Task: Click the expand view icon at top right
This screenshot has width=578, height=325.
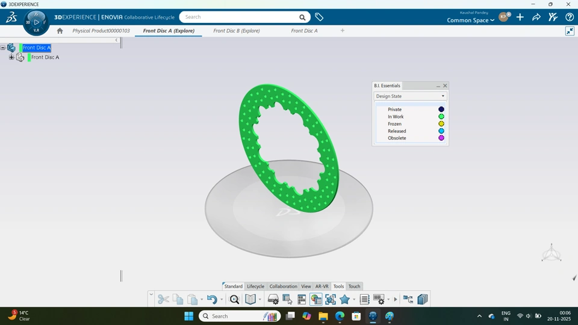Action: tap(570, 31)
